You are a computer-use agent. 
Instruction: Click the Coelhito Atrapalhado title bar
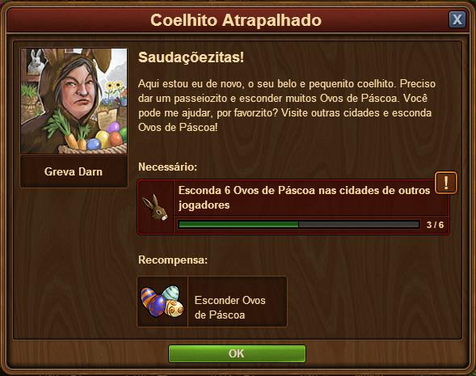(x=236, y=20)
